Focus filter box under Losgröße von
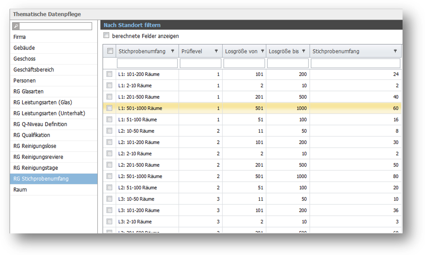The width and height of the screenshot is (425, 255). [x=244, y=63]
